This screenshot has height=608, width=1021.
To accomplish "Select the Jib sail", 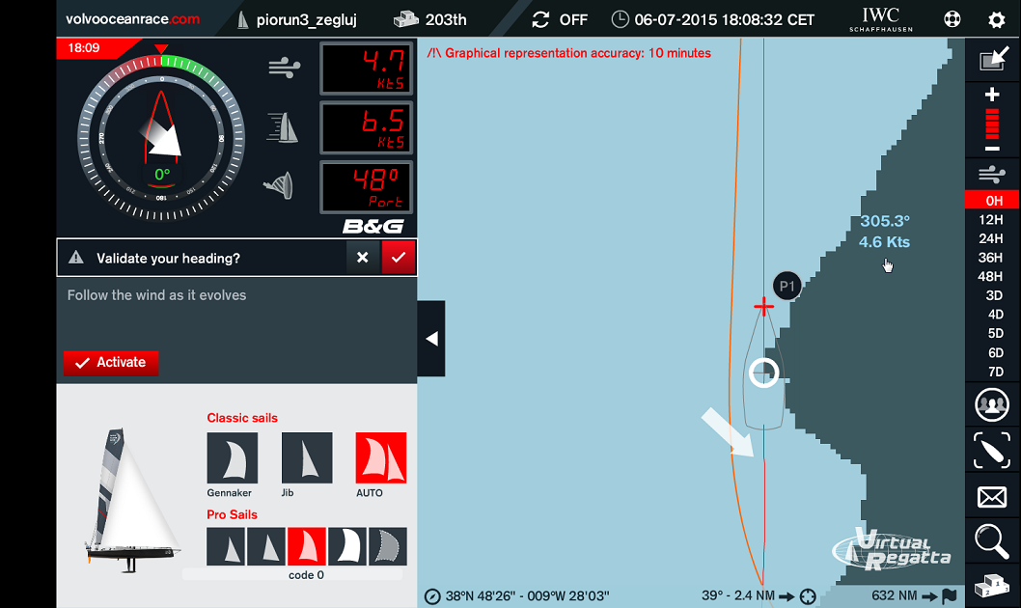I will pos(307,457).
